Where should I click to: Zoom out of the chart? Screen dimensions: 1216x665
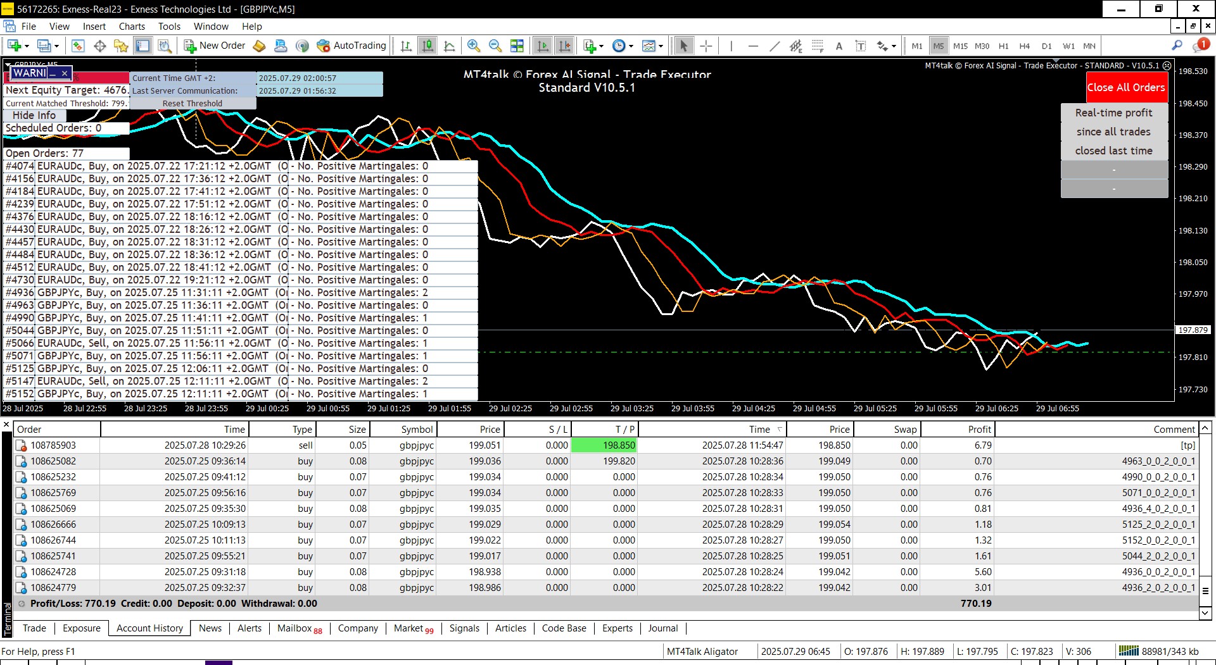click(495, 46)
